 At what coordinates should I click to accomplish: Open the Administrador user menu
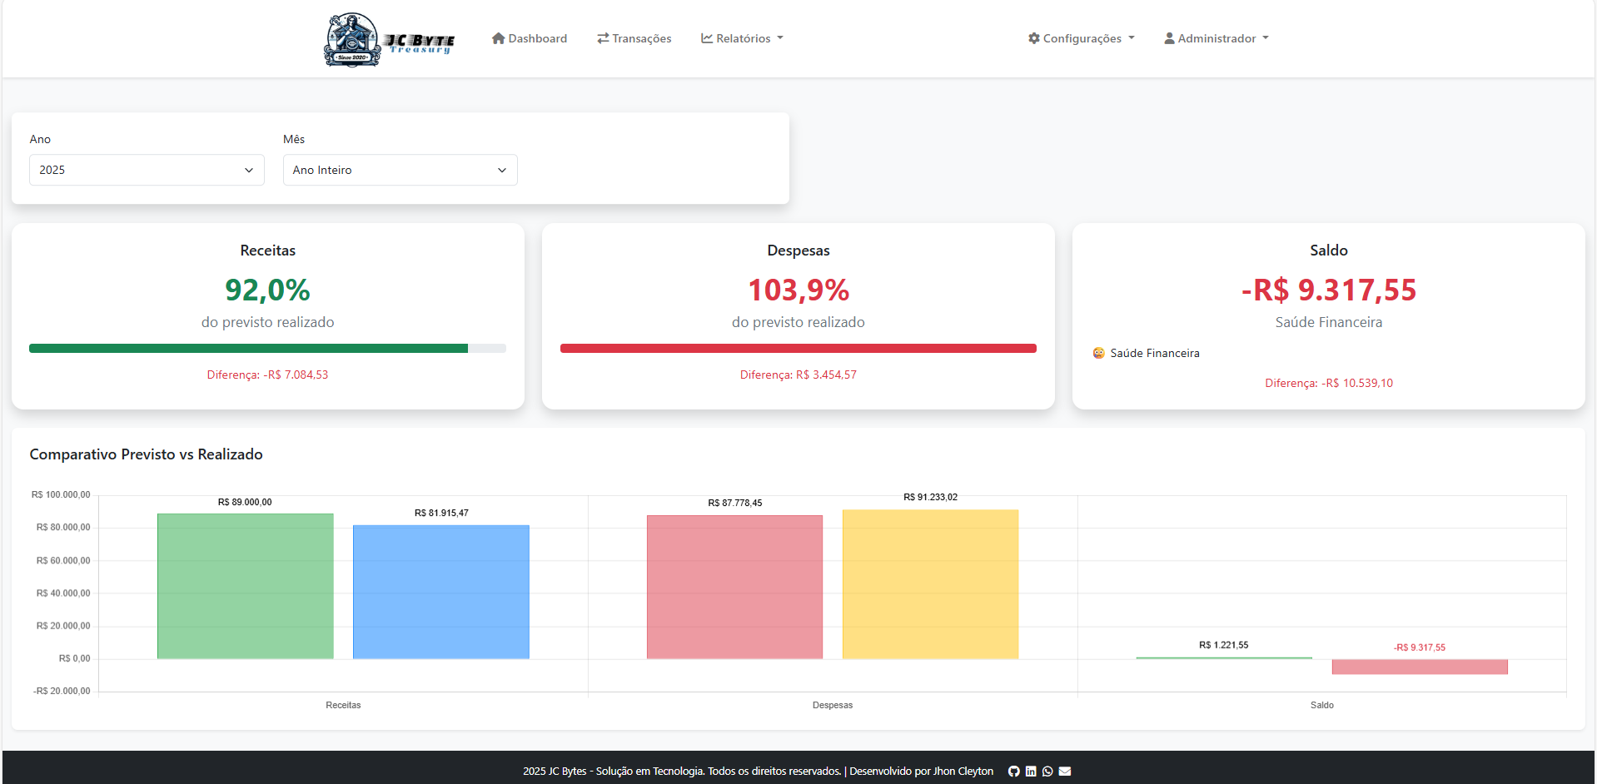click(1216, 38)
